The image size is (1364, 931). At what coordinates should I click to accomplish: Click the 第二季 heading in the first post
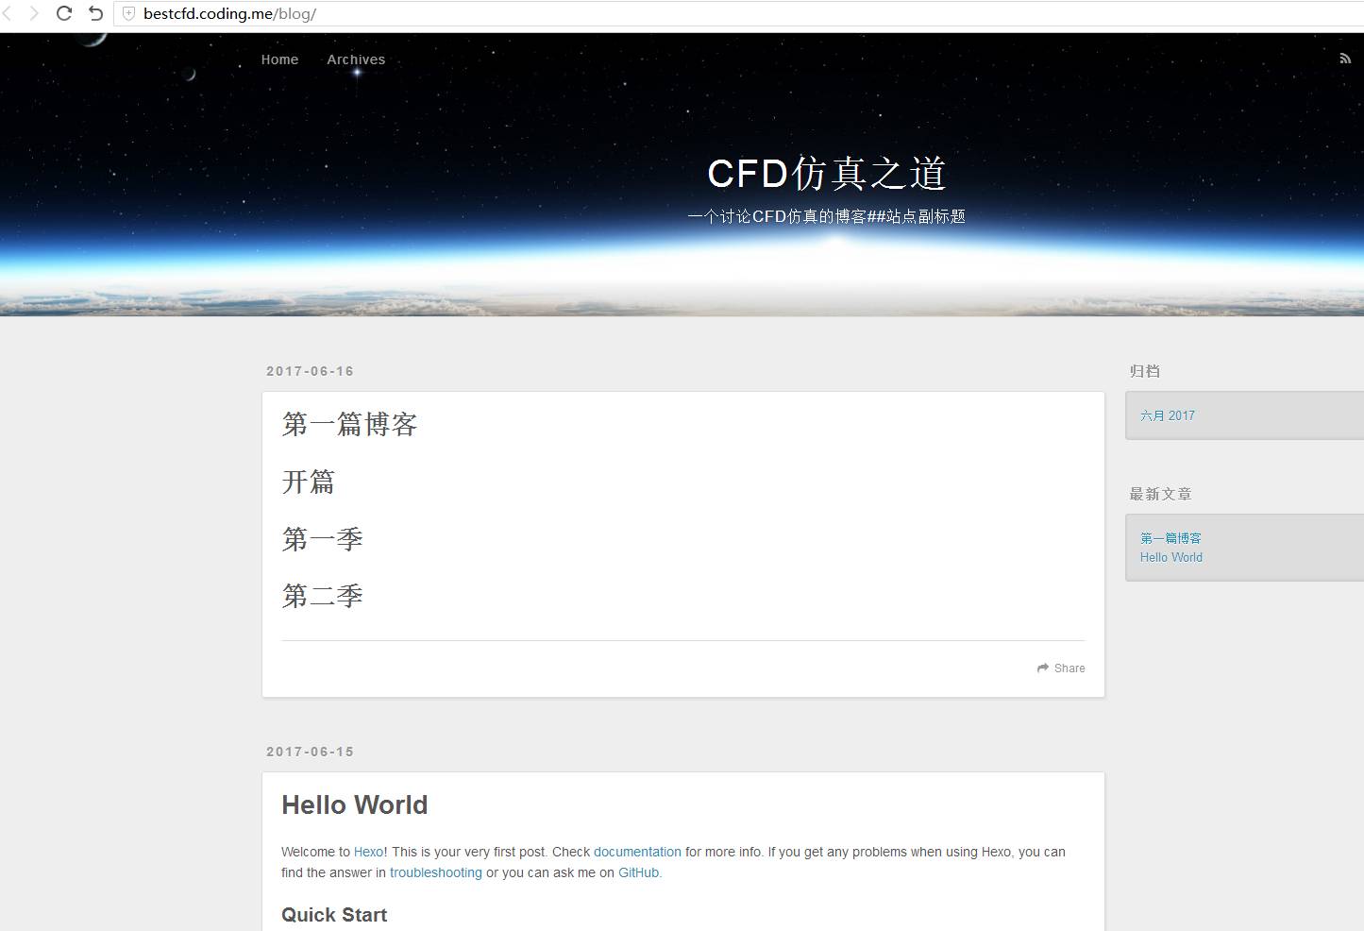pos(322,596)
